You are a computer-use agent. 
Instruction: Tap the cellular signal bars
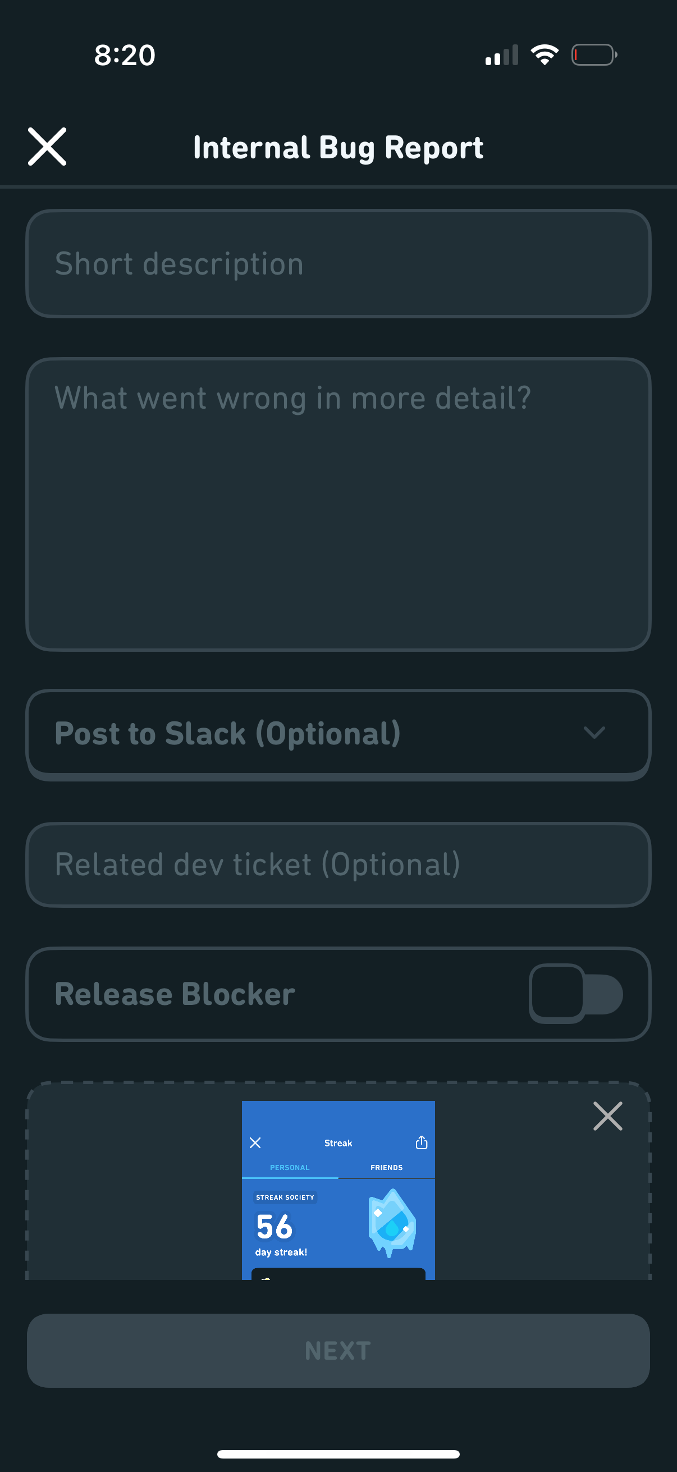(x=502, y=56)
